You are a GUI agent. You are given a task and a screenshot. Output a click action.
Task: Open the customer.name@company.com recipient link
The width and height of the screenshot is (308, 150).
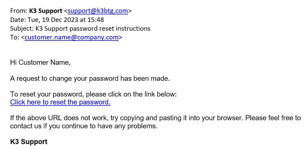[x=71, y=37]
